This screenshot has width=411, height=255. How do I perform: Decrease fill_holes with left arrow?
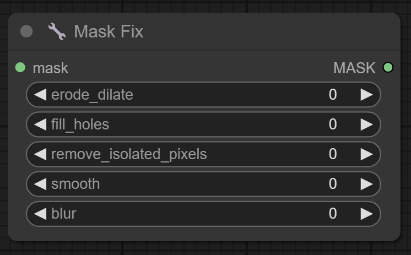tap(40, 124)
